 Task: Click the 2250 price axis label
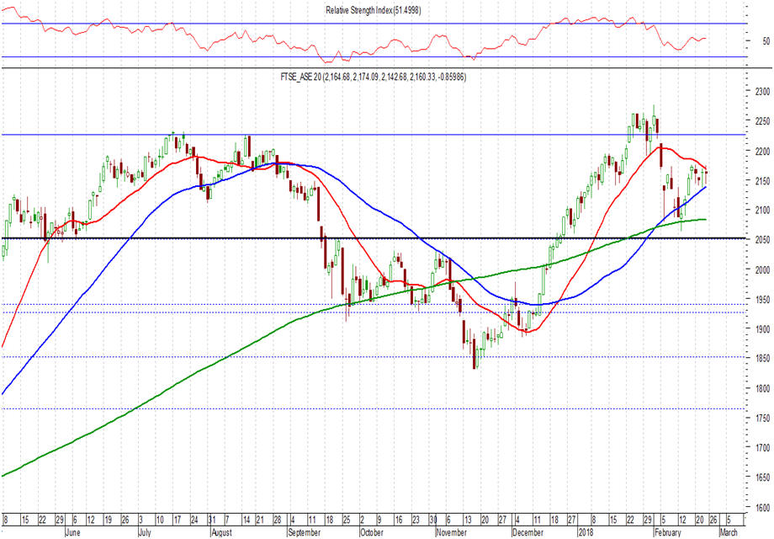(x=762, y=121)
